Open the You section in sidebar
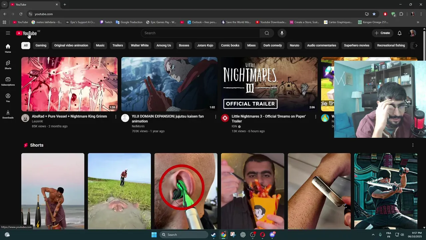This screenshot has width=426, height=240. tap(8, 98)
